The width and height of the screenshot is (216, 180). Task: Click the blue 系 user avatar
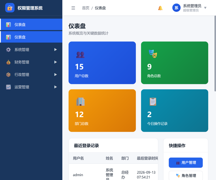point(176,8)
